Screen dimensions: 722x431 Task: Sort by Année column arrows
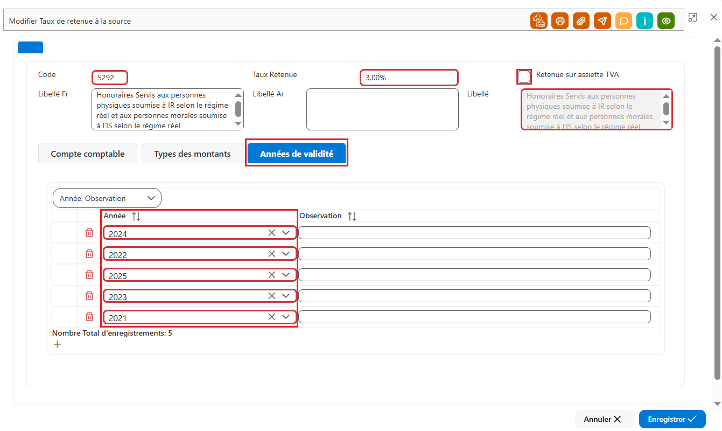click(x=136, y=216)
